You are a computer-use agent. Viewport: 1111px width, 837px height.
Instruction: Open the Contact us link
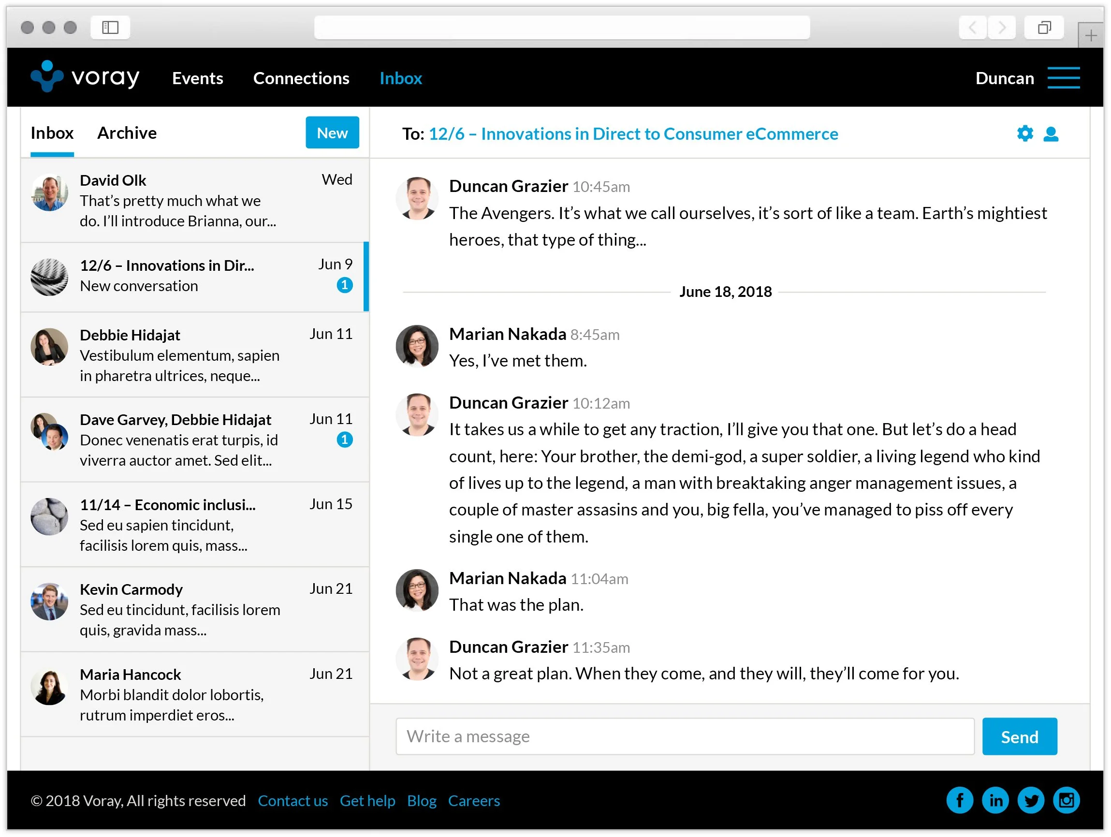[x=293, y=800]
